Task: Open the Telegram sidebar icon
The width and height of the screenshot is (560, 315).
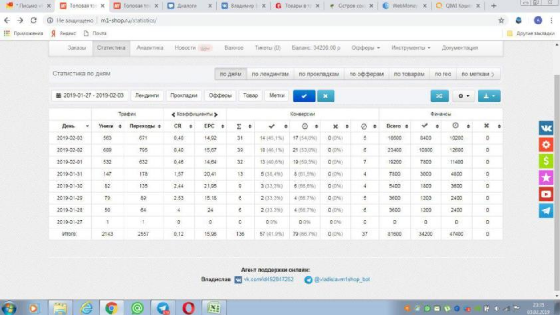Action: 546,210
